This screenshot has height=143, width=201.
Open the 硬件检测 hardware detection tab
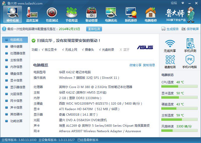(13, 15)
